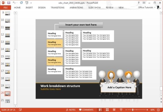The width and height of the screenshot is (163, 112).
Task: Open the ANIMATIONS ribbon tab
Action: [76, 8]
